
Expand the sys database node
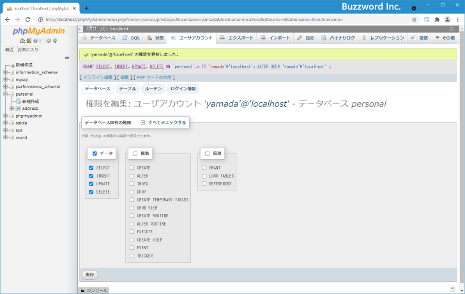pyautogui.click(x=5, y=130)
